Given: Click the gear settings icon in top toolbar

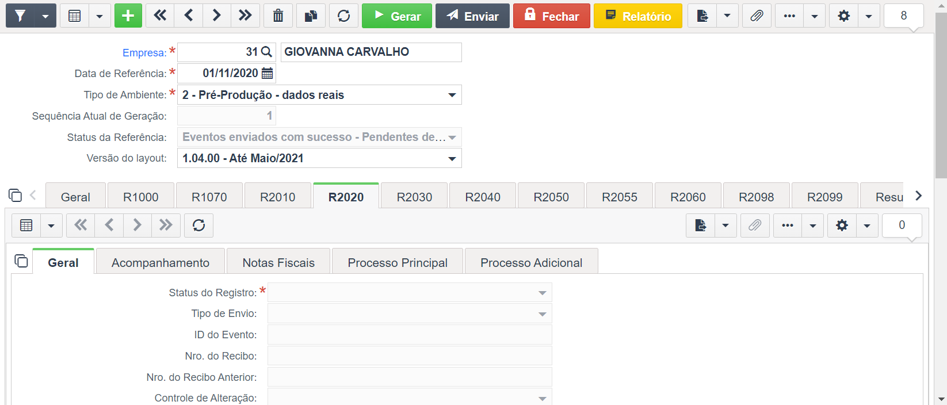Looking at the screenshot, I should point(843,16).
